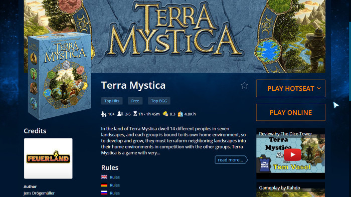Click the players count 2-5 icon
Screen dimensions: 351x197
pos(120,114)
